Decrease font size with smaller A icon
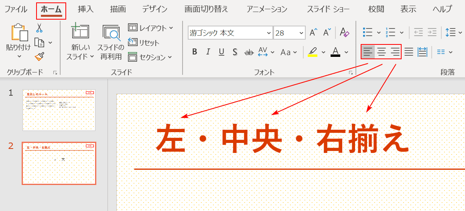The height and width of the screenshot is (211, 465). [327, 32]
